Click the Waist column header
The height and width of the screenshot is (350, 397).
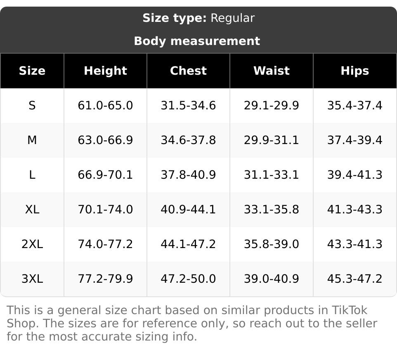click(272, 71)
